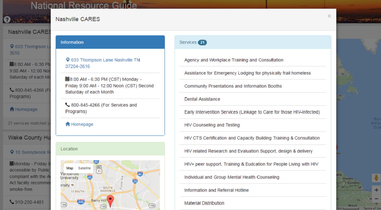Click the house icon in background Nashville CARES card
The image size is (381, 210).
pyautogui.click(x=12, y=109)
